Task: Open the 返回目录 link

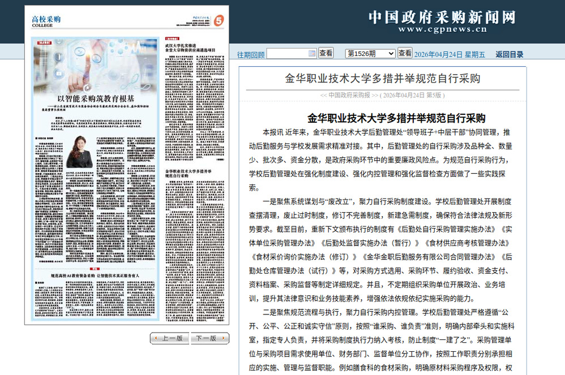Action: click(x=510, y=54)
